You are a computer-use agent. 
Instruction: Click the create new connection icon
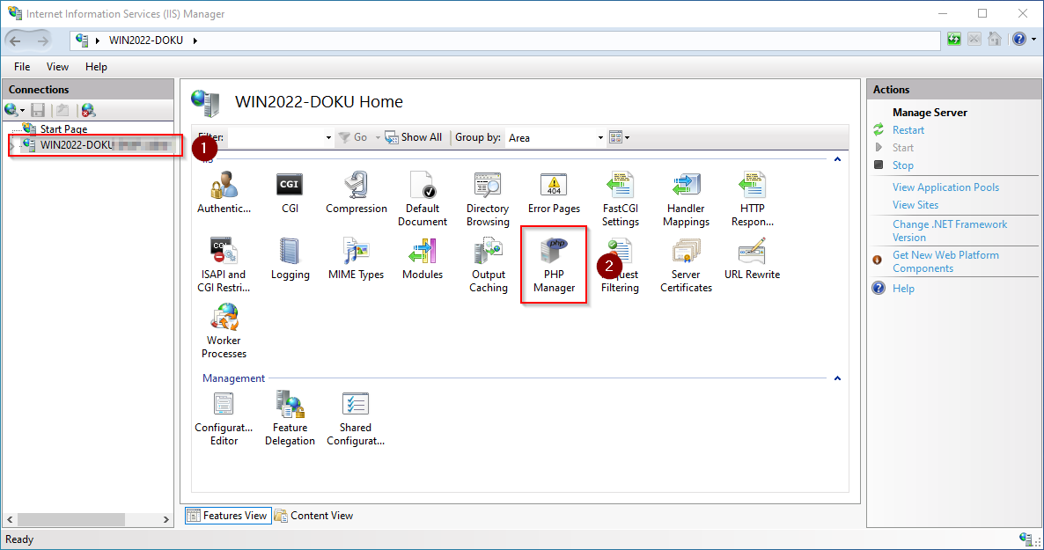(x=11, y=110)
